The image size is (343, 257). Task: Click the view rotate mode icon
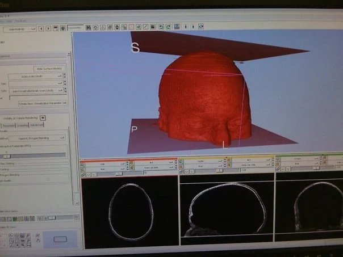(x=201, y=27)
